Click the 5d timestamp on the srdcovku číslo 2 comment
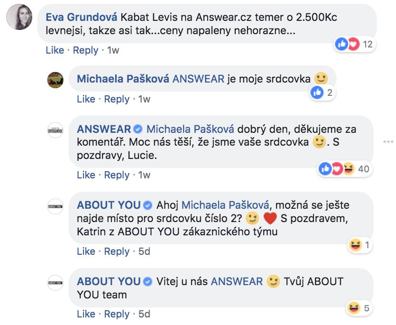The image size is (396, 325). pos(144,251)
